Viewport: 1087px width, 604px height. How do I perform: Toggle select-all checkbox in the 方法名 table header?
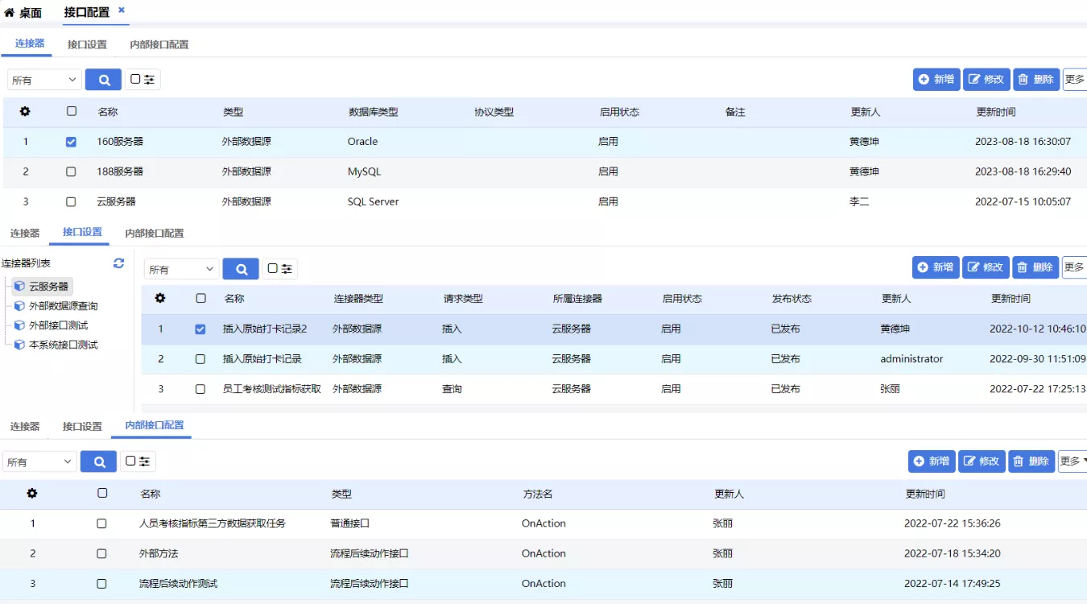(102, 493)
